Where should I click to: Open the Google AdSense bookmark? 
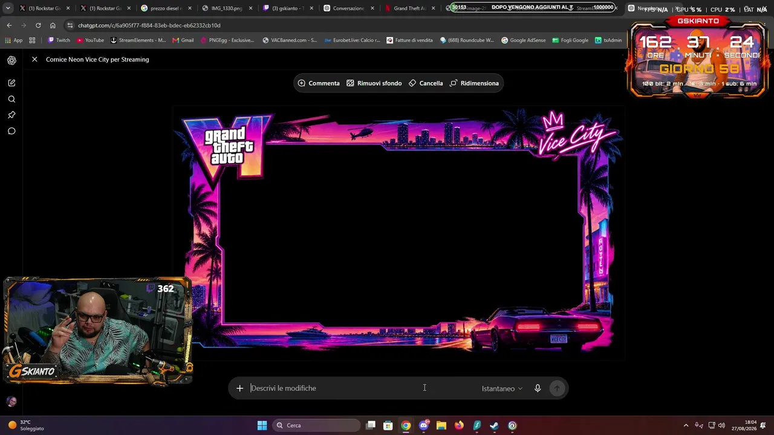point(524,40)
